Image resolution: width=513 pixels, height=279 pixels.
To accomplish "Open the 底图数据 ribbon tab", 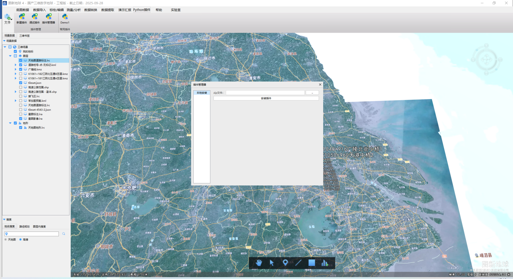I will [x=23, y=10].
